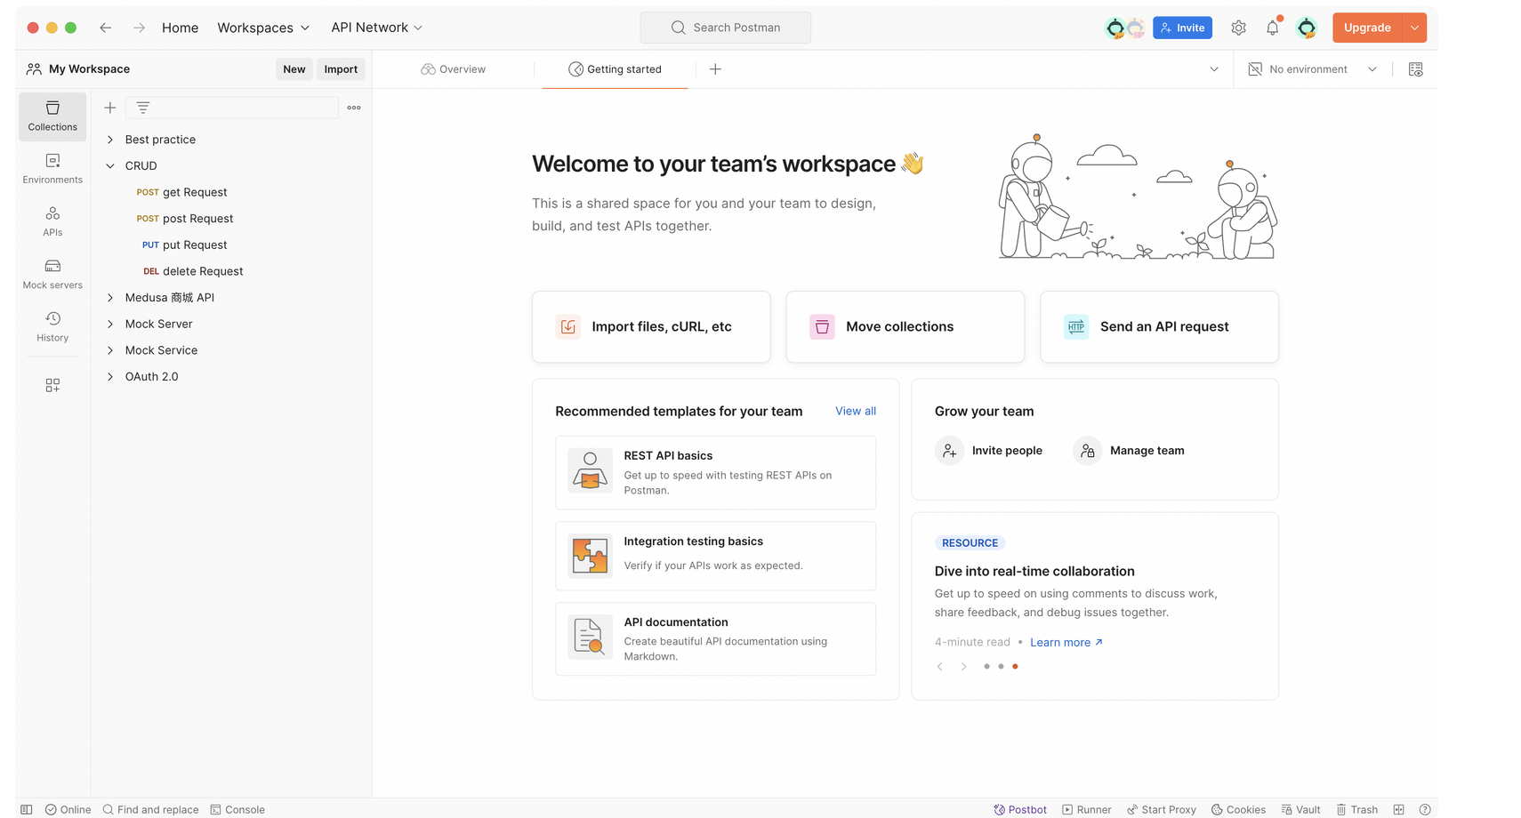
Task: Open the help question mark icon
Action: point(1425,809)
